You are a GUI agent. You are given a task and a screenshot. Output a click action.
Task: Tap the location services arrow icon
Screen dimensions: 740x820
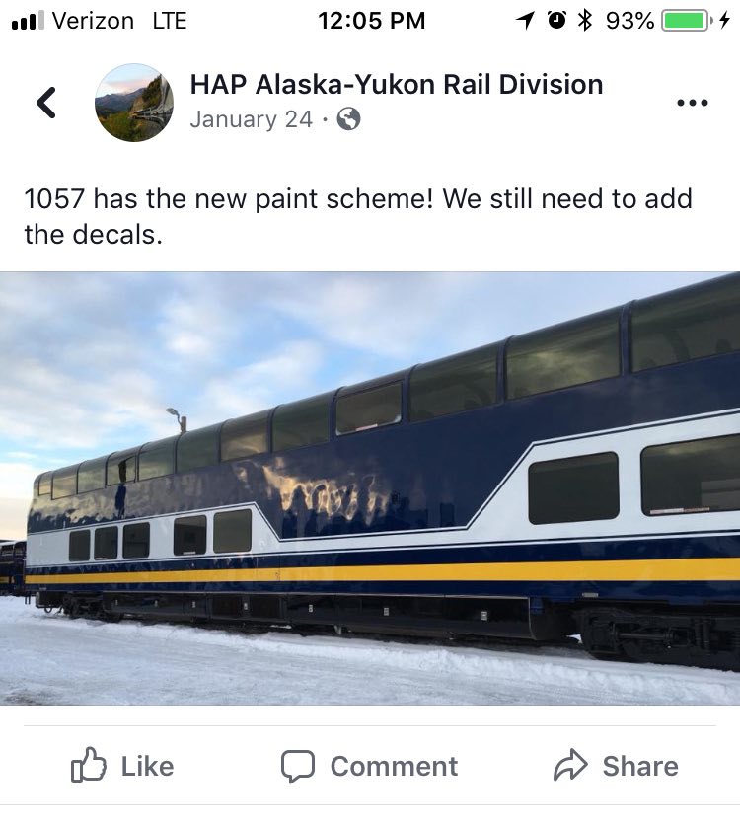point(525,21)
